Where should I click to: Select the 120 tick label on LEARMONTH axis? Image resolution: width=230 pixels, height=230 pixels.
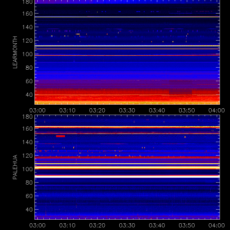[x=27, y=41]
